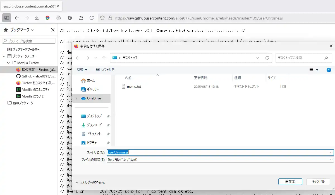The image size is (335, 195).
Task: Close the bookmarks sidebar panel
Action: [52, 30]
